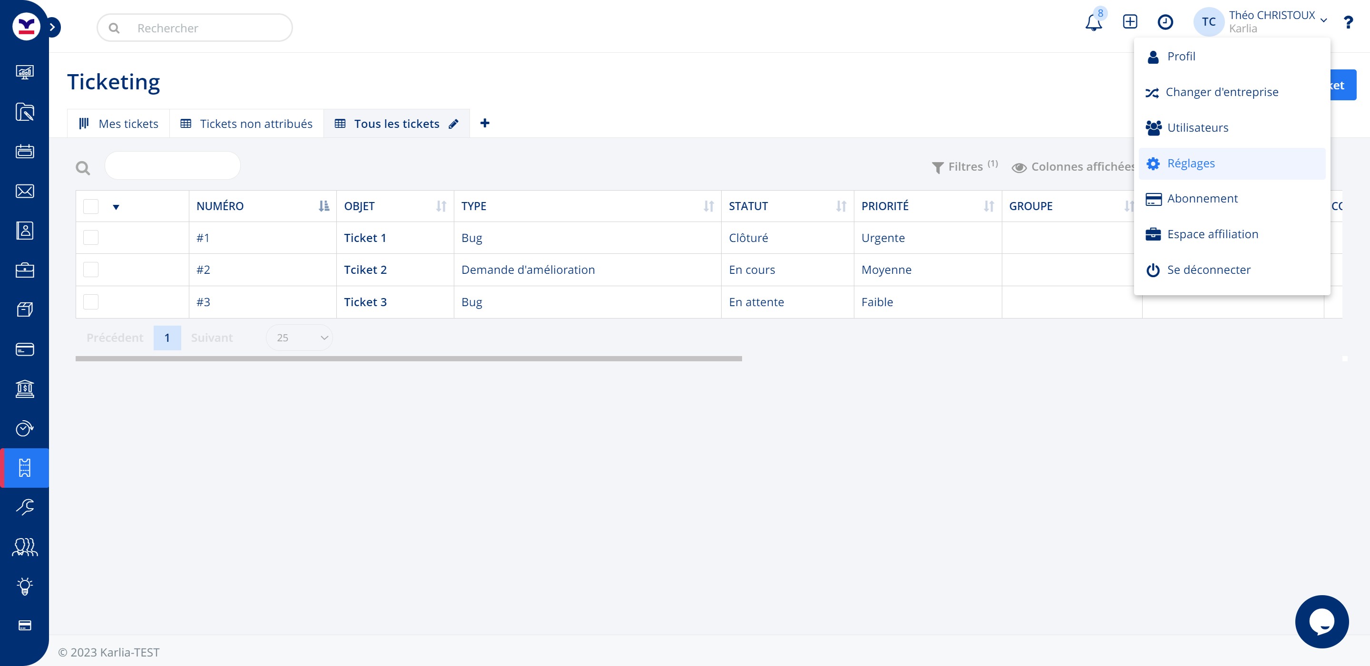Open the notifications bell icon
The image size is (1370, 666).
click(x=1093, y=23)
